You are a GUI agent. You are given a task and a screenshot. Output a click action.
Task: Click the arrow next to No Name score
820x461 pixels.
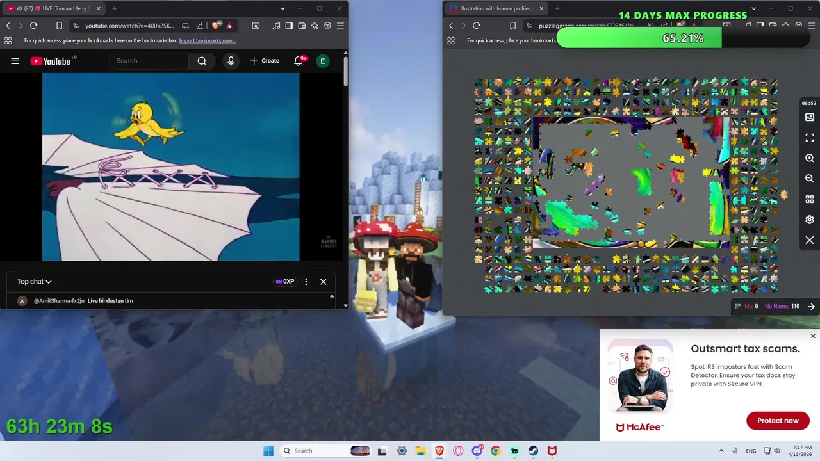[x=811, y=306]
